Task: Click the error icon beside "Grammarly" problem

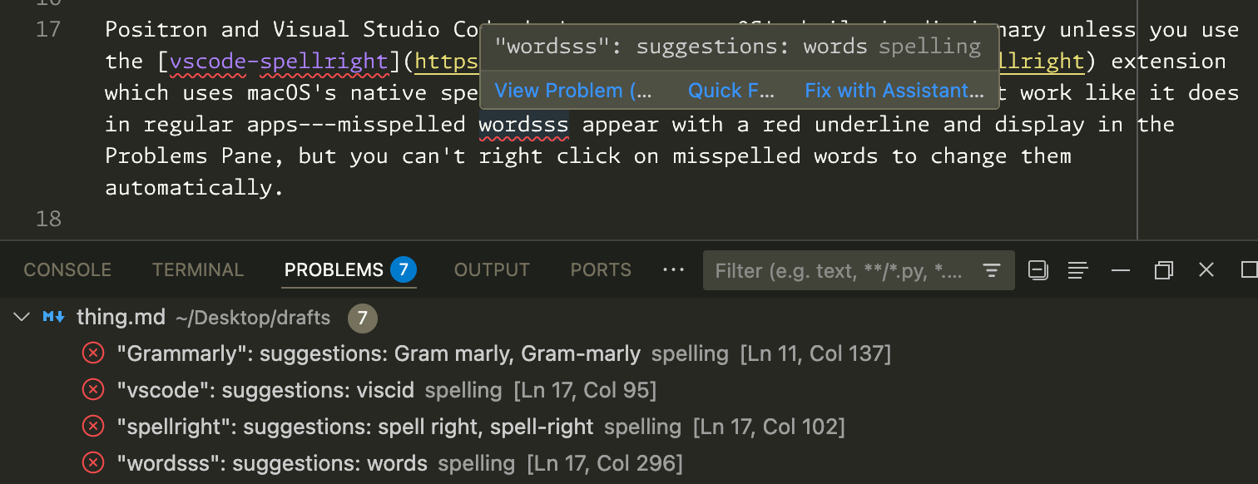Action: tap(92, 354)
